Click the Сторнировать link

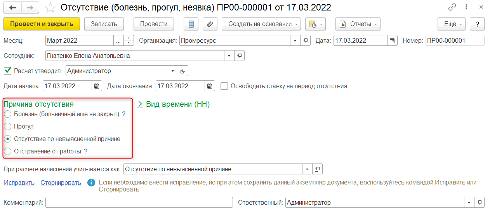(61, 183)
